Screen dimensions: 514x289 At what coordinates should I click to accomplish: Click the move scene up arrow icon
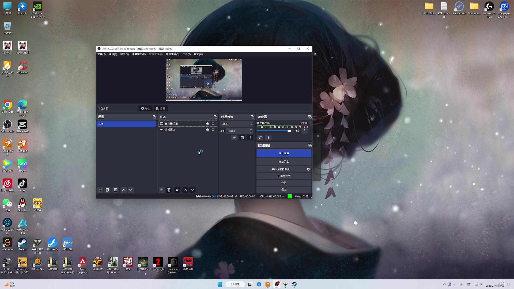click(x=123, y=190)
